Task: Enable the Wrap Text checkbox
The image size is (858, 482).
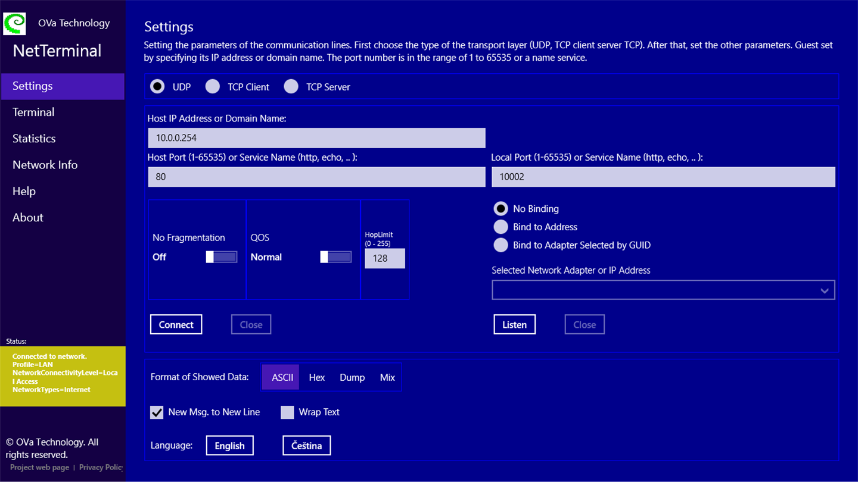Action: click(x=287, y=412)
